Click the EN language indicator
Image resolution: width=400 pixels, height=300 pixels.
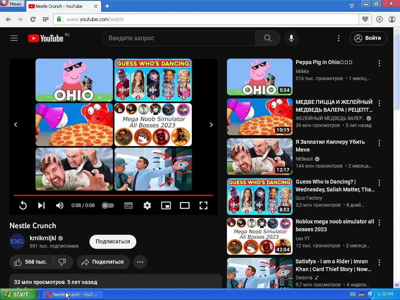[353, 295]
